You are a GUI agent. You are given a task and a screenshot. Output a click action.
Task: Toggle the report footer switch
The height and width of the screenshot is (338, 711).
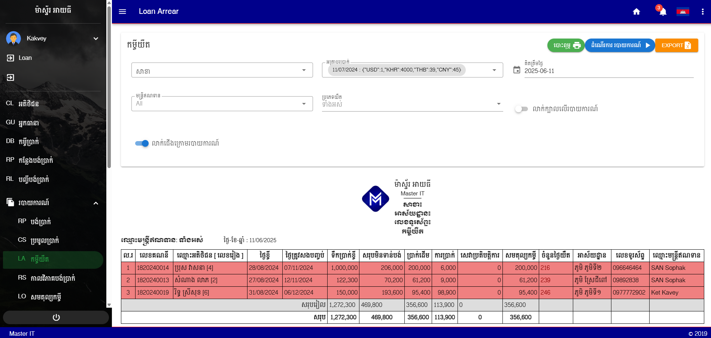click(142, 143)
